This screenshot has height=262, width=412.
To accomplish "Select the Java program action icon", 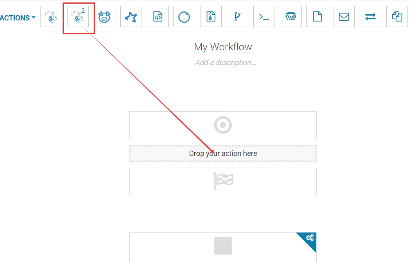I will (x=158, y=17).
